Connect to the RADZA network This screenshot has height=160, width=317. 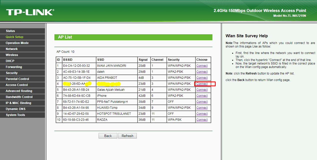click(202, 120)
